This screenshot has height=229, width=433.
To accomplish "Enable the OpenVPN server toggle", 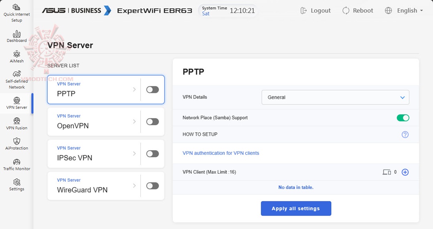I will point(152,122).
